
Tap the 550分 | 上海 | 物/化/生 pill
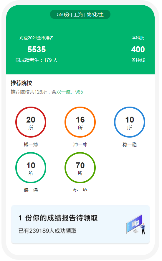click(80, 14)
